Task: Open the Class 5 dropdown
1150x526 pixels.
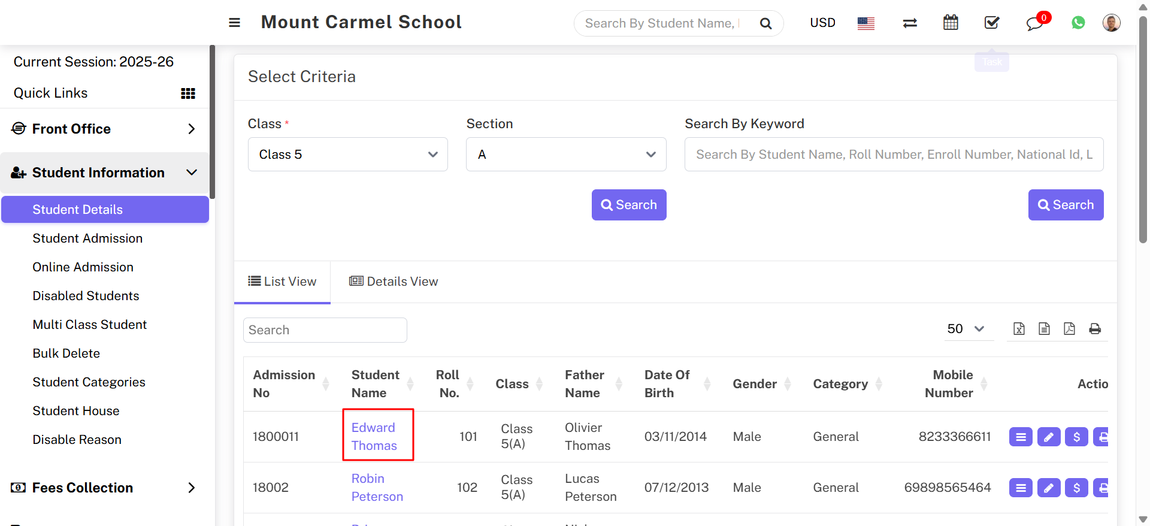Action: (347, 155)
